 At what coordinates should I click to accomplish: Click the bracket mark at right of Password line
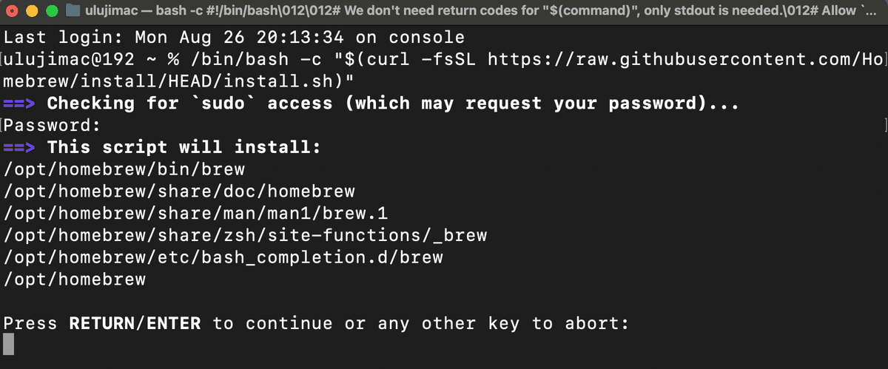(884, 126)
